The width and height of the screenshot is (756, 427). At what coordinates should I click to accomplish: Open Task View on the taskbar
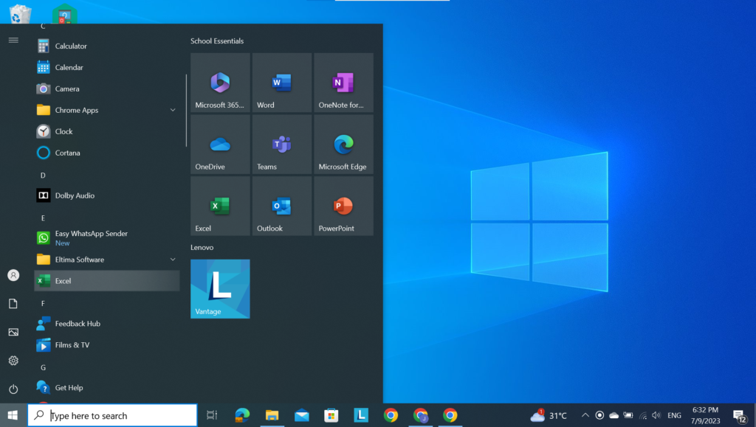coord(212,415)
